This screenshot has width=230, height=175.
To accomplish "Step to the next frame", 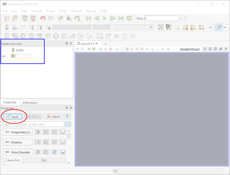I will (x=113, y=18).
